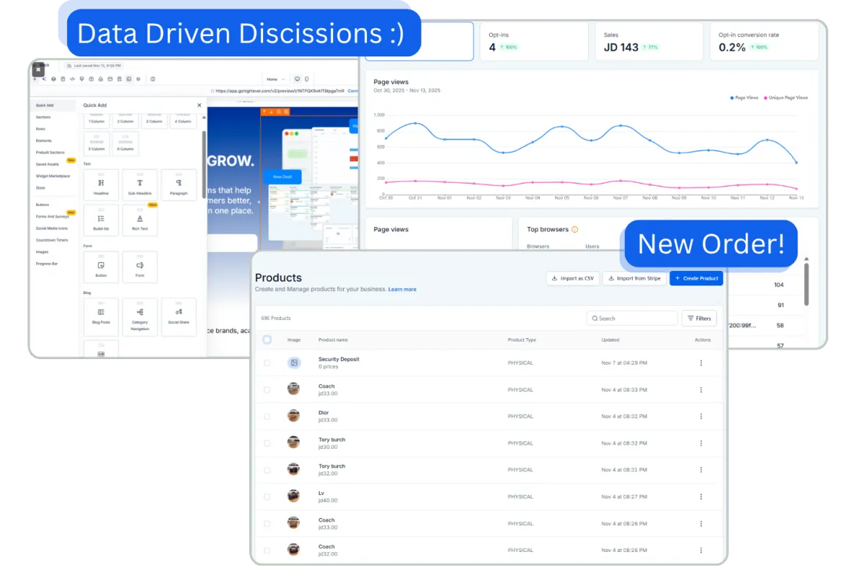The height and width of the screenshot is (578, 867).
Task: Click the Top browsers table scrollbar
Action: pyautogui.click(x=806, y=283)
